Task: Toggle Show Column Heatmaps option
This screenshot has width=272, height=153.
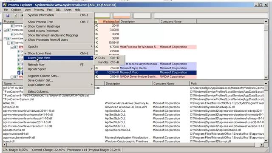Action: (x=44, y=26)
